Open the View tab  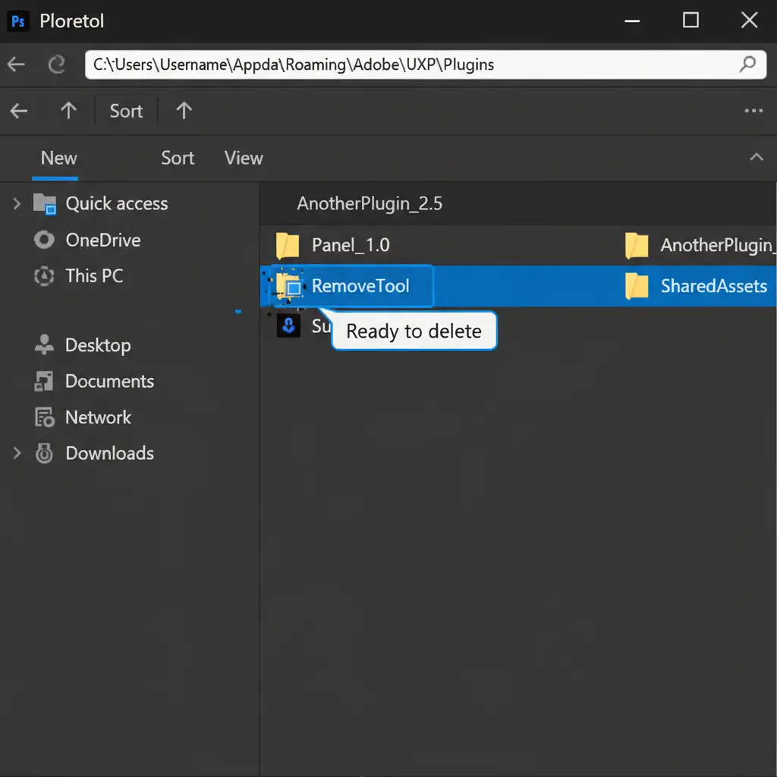[244, 158]
